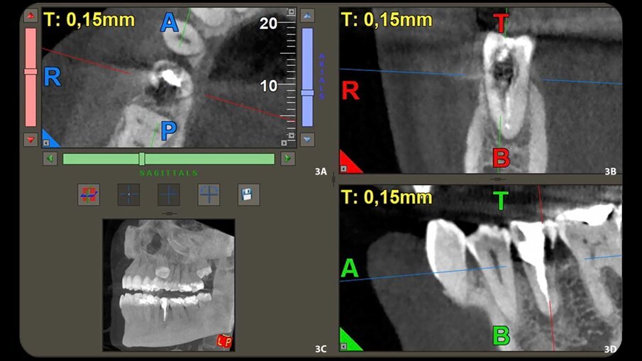The width and height of the screenshot is (642, 361).
Task: Click the red-and-blue colored slice planes icon
Action: point(89,194)
